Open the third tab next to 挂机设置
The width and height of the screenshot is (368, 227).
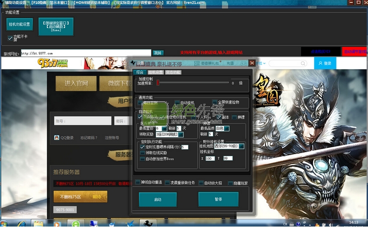pos(173,72)
